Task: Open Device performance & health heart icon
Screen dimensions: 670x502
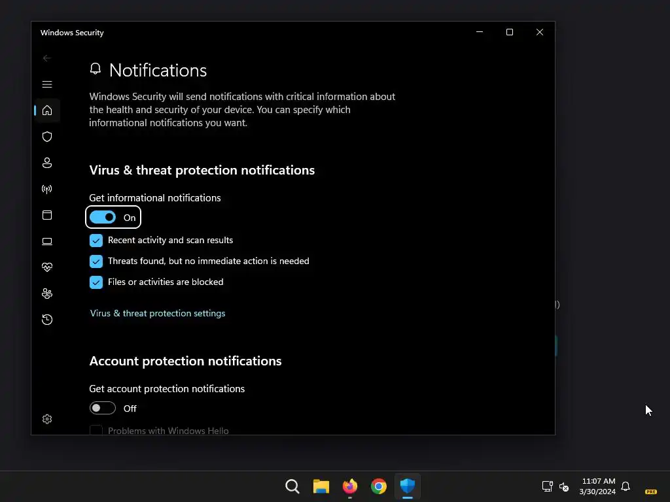Action: click(x=47, y=267)
